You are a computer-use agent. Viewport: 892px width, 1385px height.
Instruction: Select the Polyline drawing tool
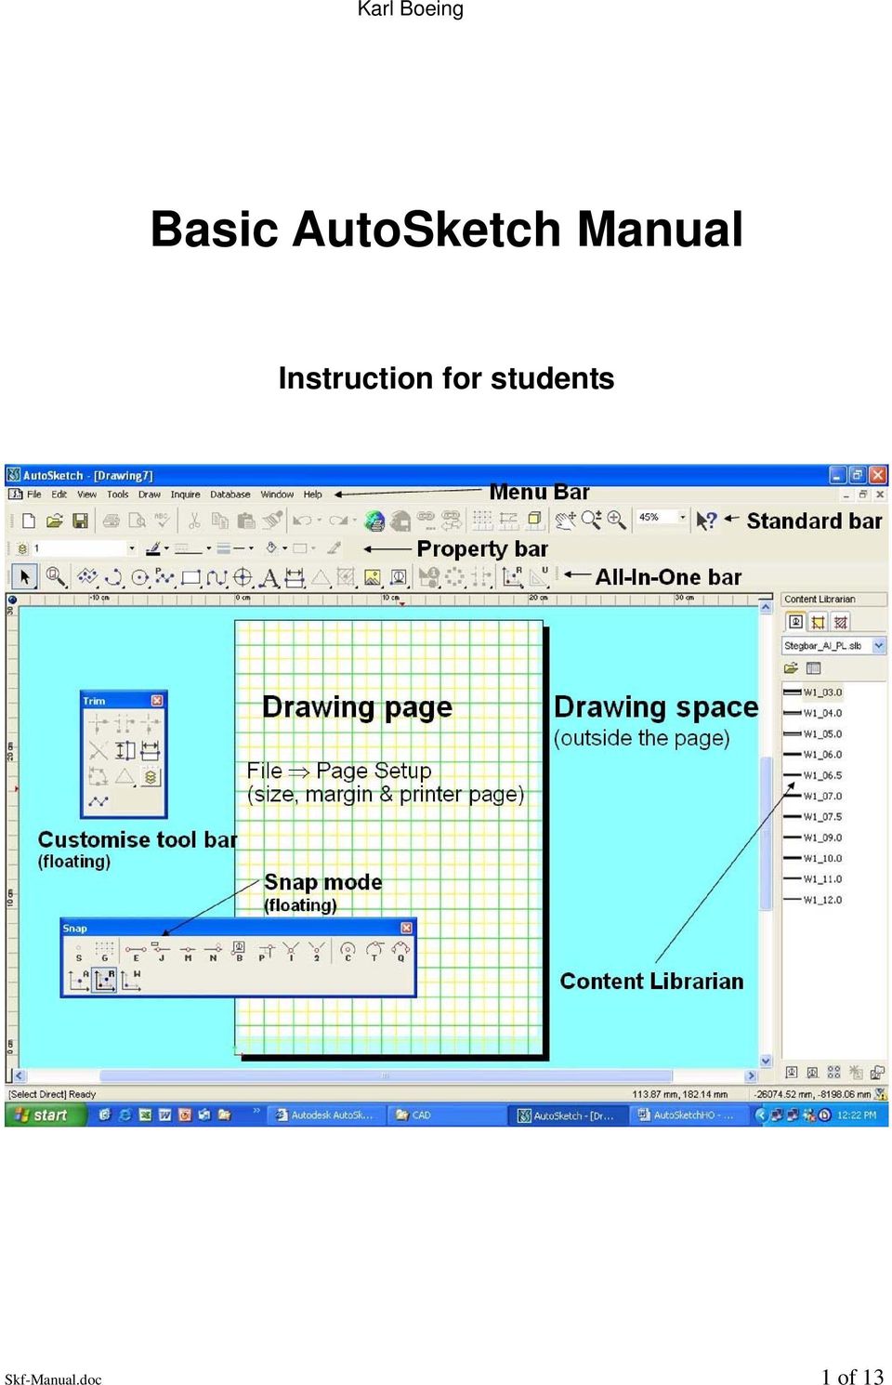point(164,577)
